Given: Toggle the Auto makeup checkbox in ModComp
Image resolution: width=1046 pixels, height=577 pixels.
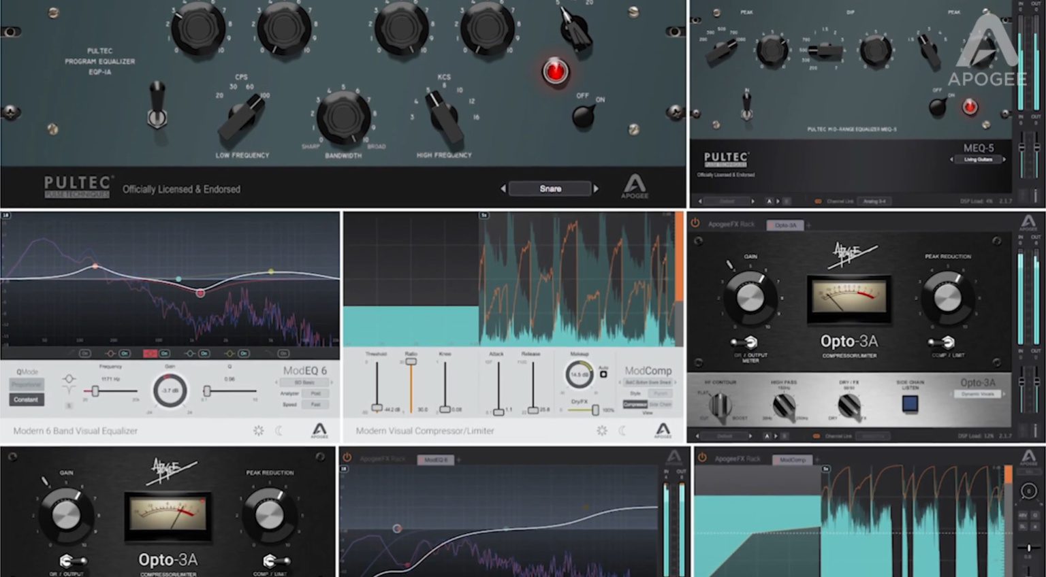Looking at the screenshot, I should tap(603, 374).
